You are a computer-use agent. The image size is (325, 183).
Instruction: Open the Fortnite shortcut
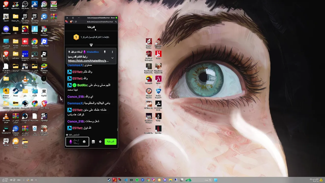[x=35, y=30]
